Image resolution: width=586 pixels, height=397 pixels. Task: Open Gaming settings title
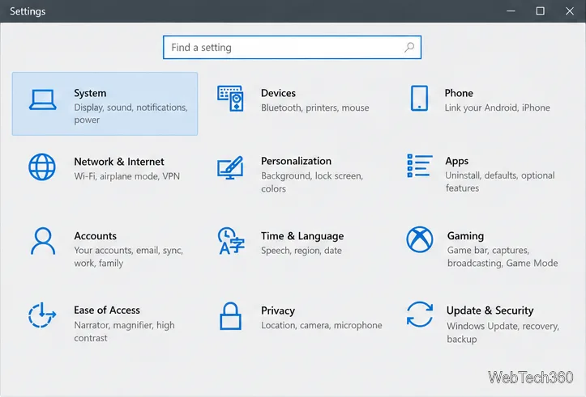(x=465, y=235)
